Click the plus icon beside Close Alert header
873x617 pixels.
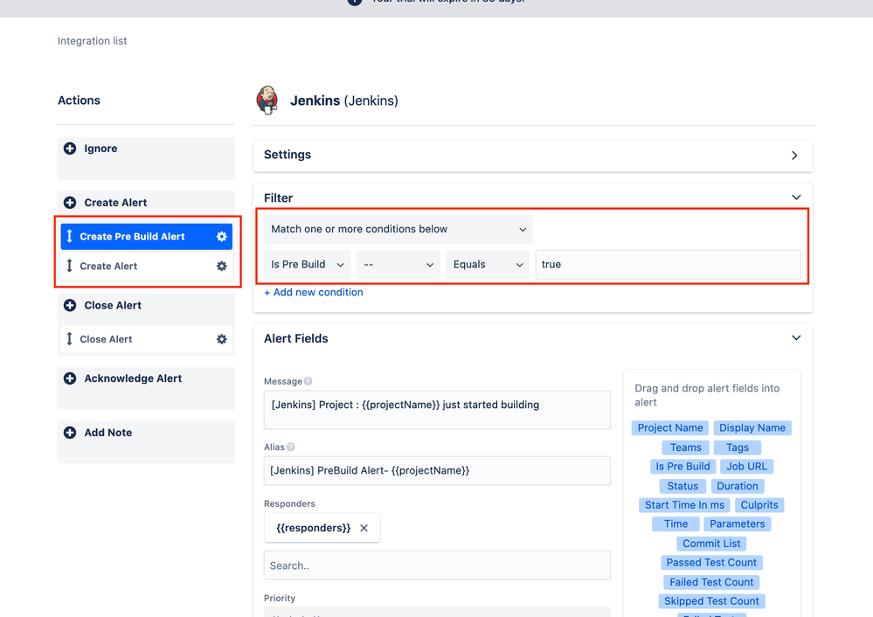coord(70,305)
